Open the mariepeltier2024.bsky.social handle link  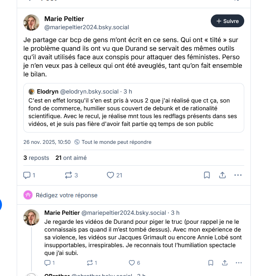[87, 27]
